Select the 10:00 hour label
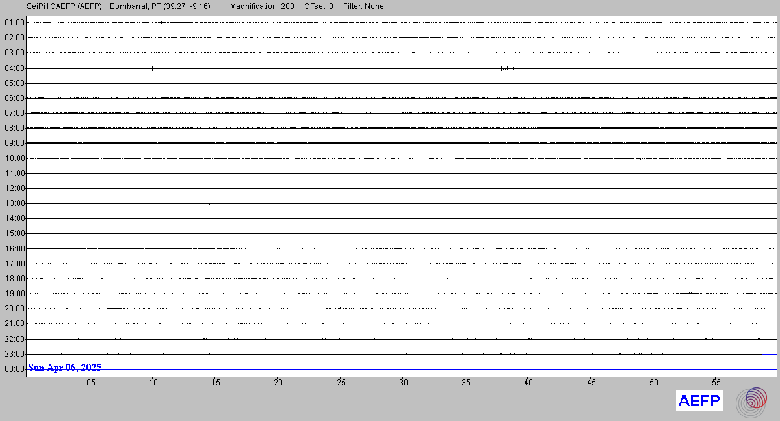 pos(14,159)
